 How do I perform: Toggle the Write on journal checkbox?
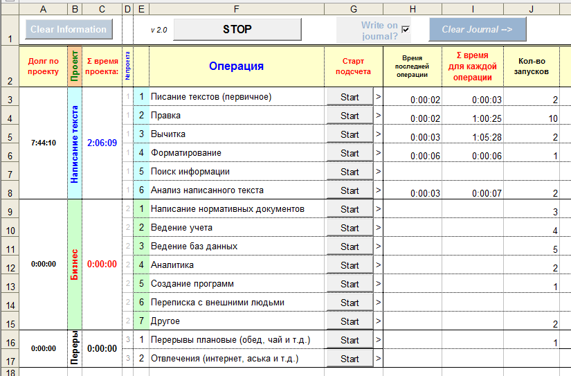pos(406,29)
